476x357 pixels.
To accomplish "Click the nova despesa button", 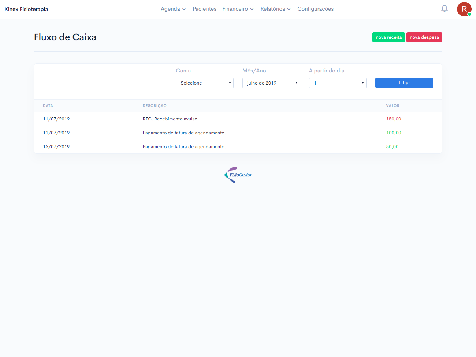I will [x=424, y=37].
